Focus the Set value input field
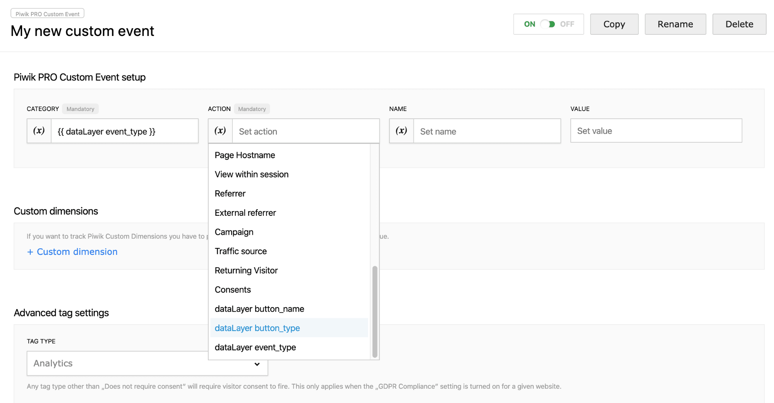 point(656,131)
